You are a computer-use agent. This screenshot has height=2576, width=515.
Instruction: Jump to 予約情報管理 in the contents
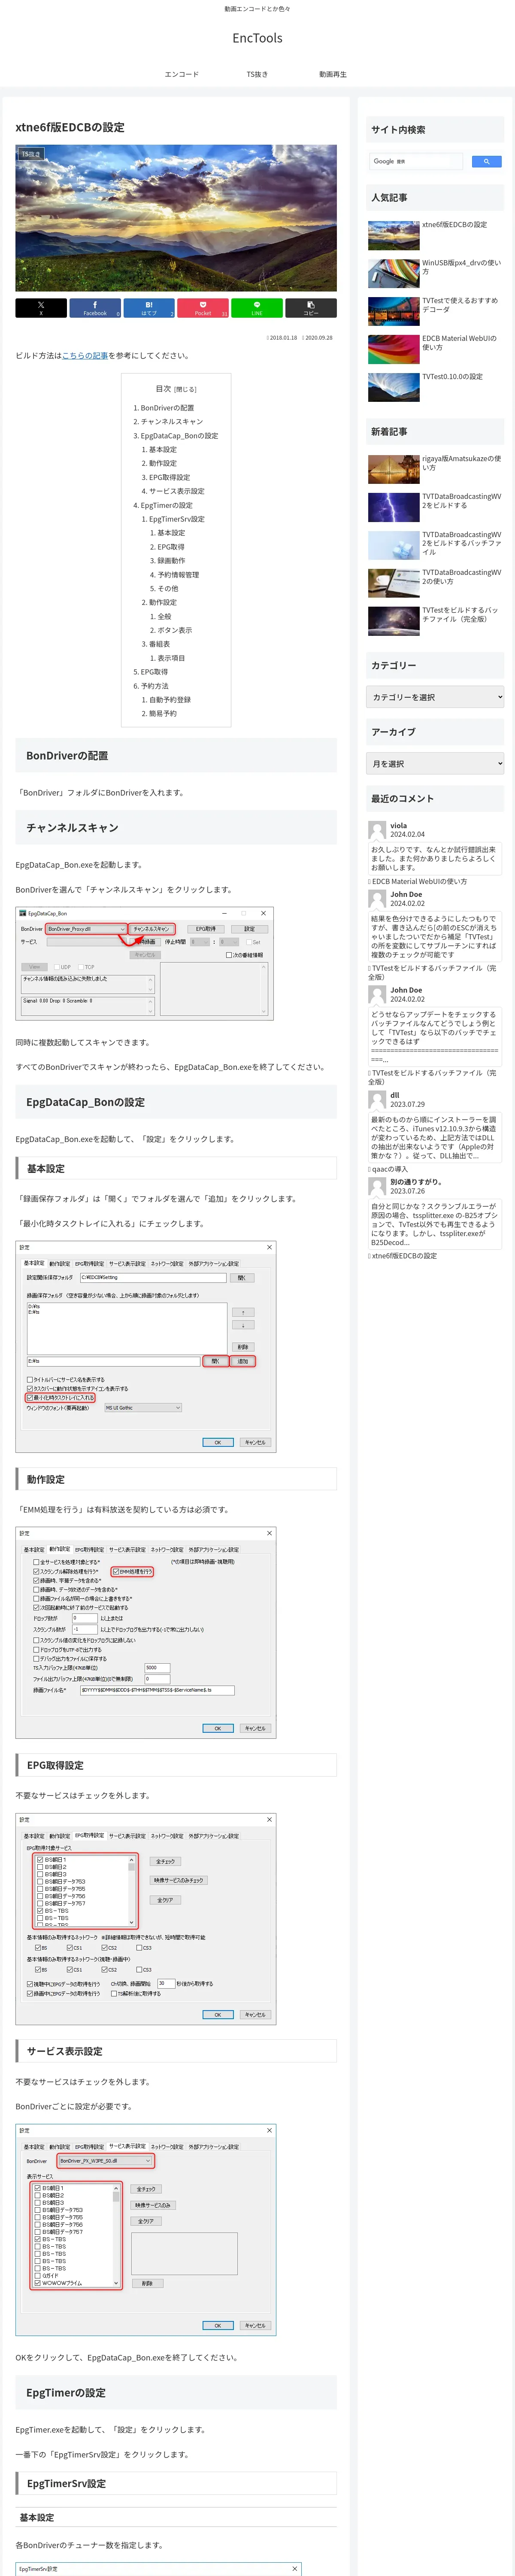pos(178,574)
